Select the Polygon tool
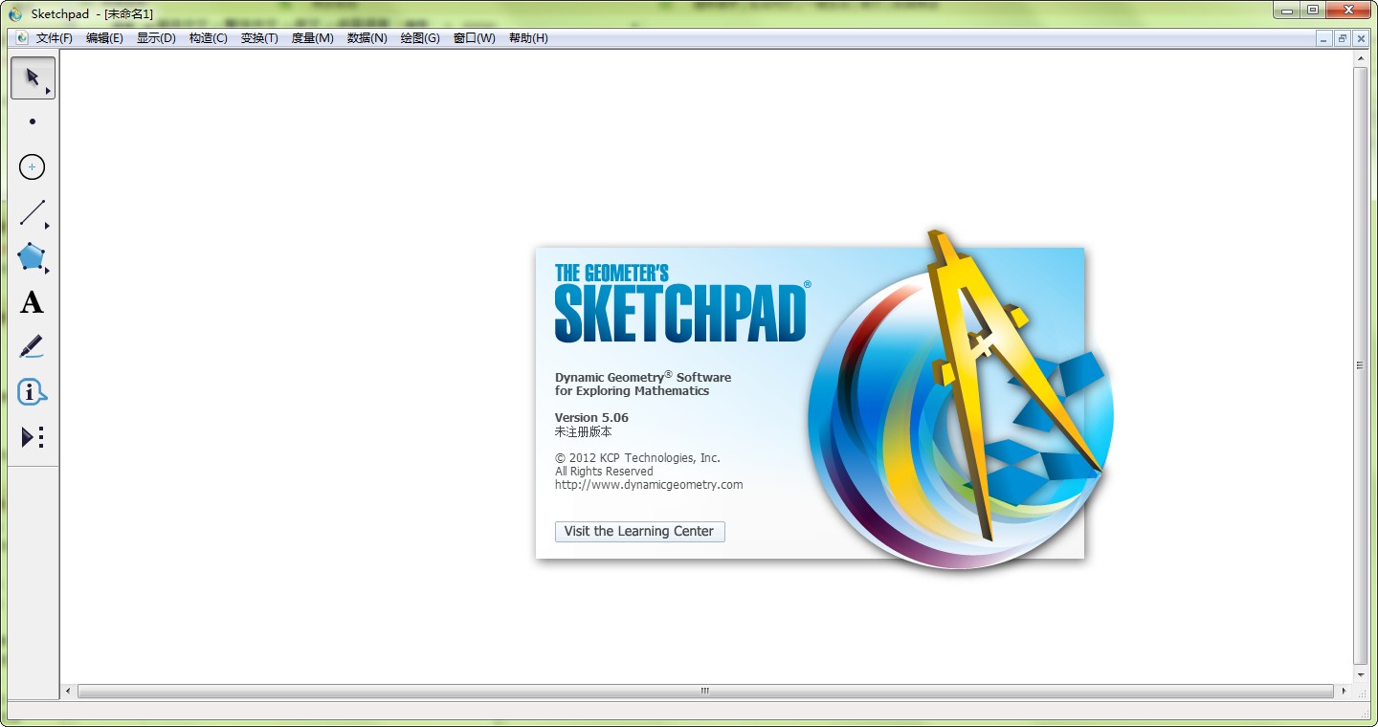Image resolution: width=1378 pixels, height=727 pixels. pos(32,257)
